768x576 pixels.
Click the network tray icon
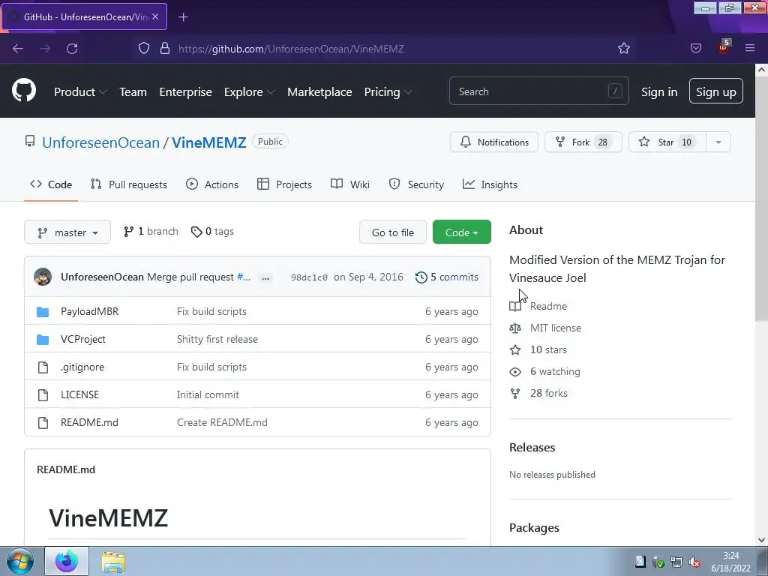coord(676,562)
